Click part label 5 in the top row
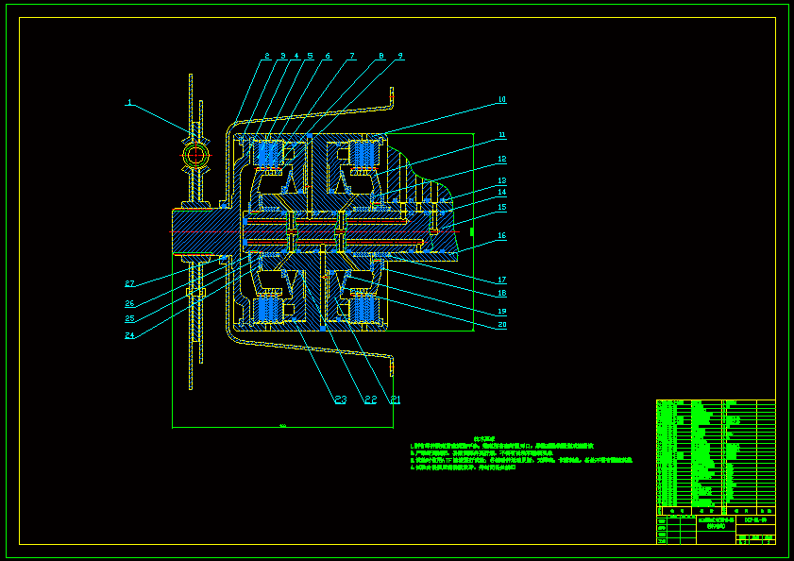 pyautogui.click(x=310, y=56)
